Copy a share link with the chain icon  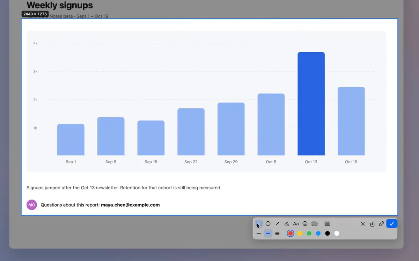tap(381, 224)
